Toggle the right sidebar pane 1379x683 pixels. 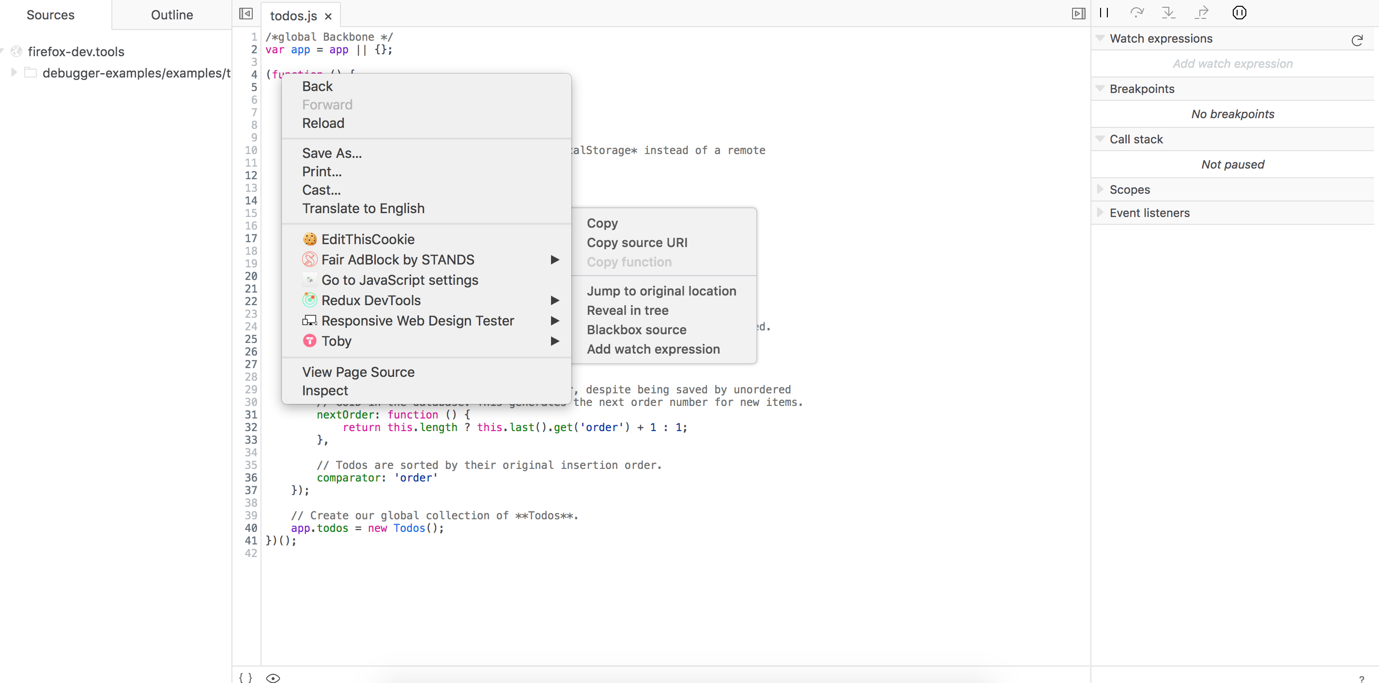coord(1079,14)
